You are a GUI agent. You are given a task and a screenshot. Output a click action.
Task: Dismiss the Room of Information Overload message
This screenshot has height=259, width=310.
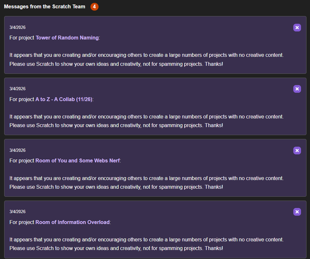click(297, 212)
